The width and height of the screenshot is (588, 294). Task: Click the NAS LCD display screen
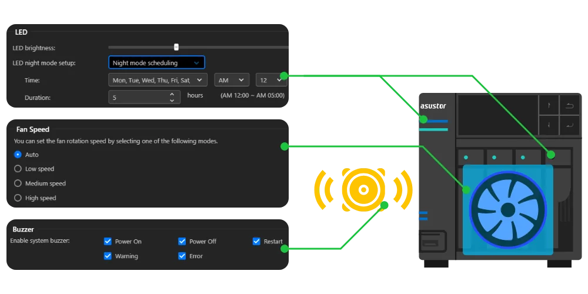(x=497, y=115)
